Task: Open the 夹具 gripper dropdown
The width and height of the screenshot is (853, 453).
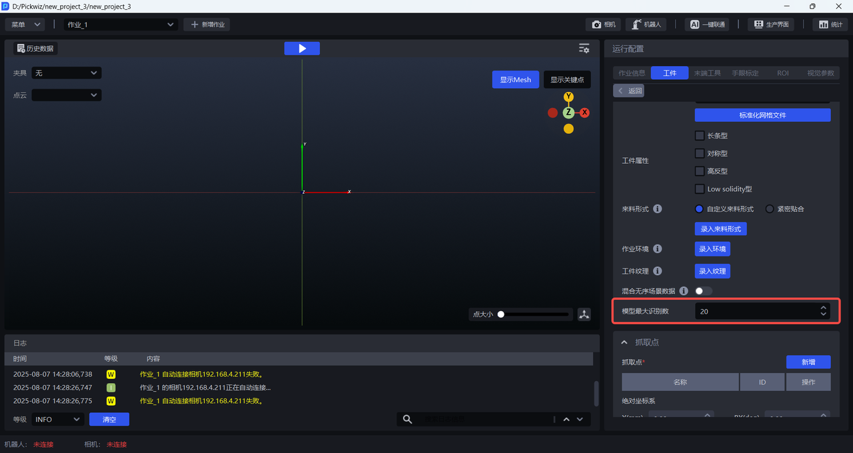Action: tap(67, 73)
